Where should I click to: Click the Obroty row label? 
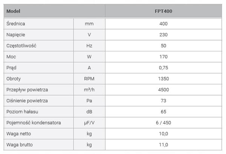(14, 79)
